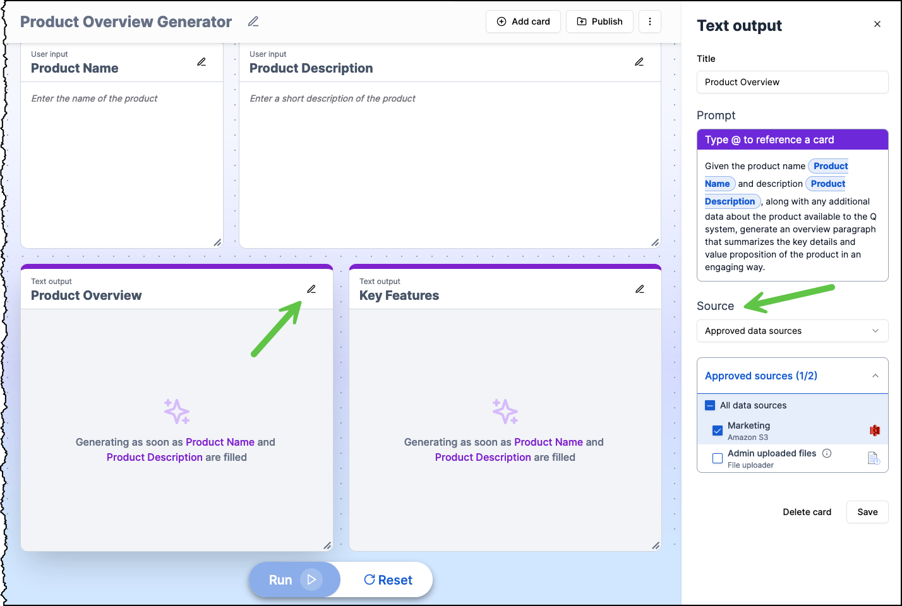Reset the app inputs
Viewport: 902px width, 606px height.
pyautogui.click(x=388, y=579)
